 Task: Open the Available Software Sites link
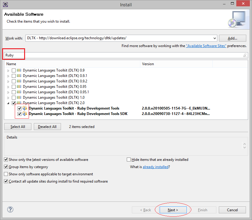[x=206, y=46]
